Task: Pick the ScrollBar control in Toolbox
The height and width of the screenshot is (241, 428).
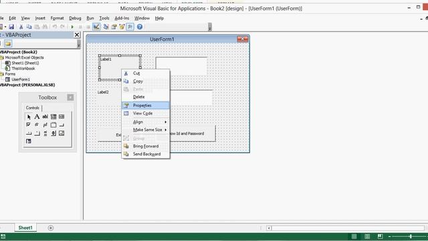Action: pyautogui.click(x=45, y=133)
